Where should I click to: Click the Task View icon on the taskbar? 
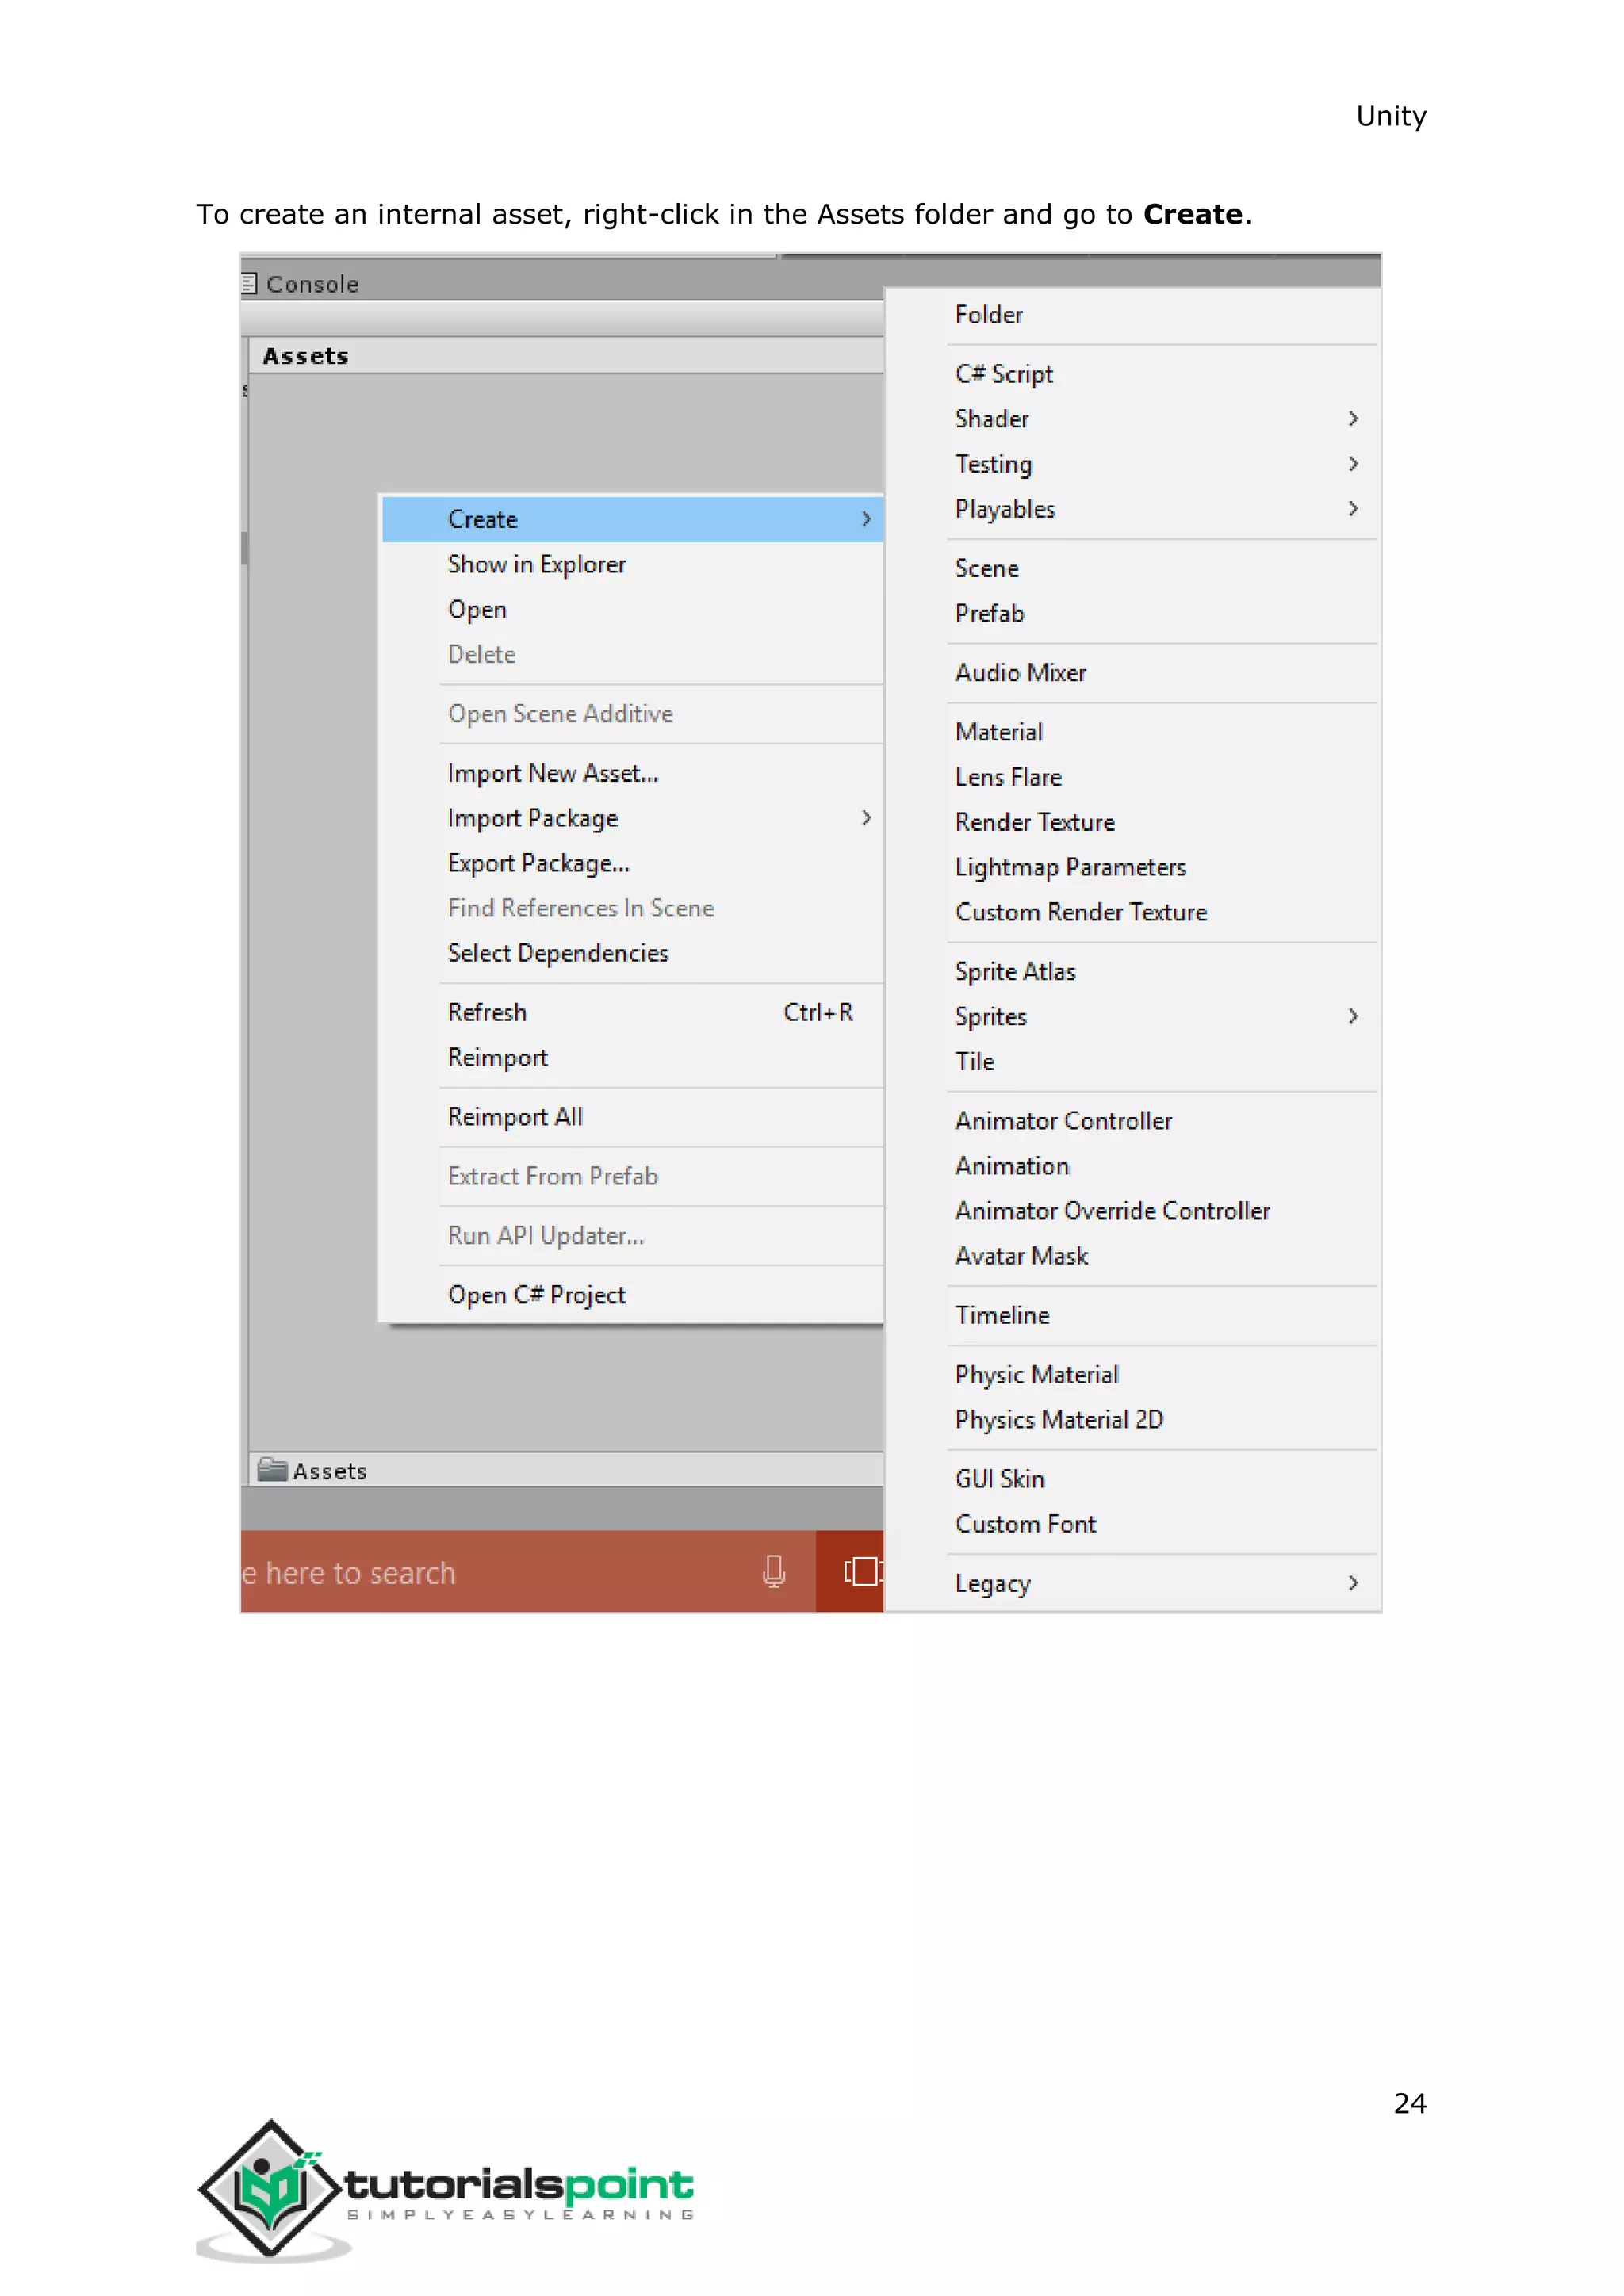tap(861, 1571)
